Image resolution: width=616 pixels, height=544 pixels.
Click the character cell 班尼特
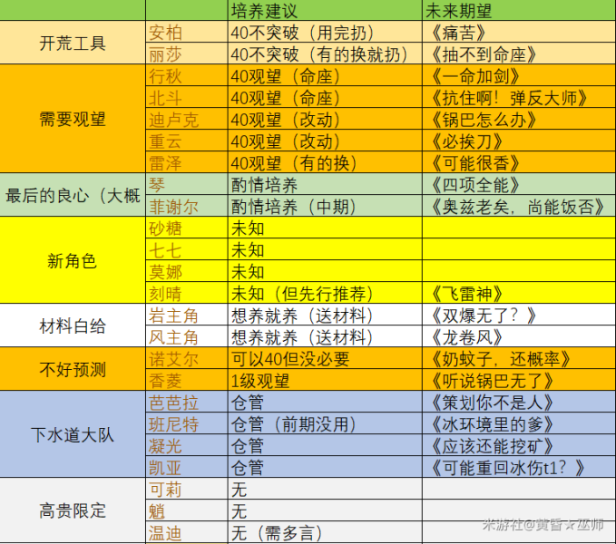pos(187,423)
